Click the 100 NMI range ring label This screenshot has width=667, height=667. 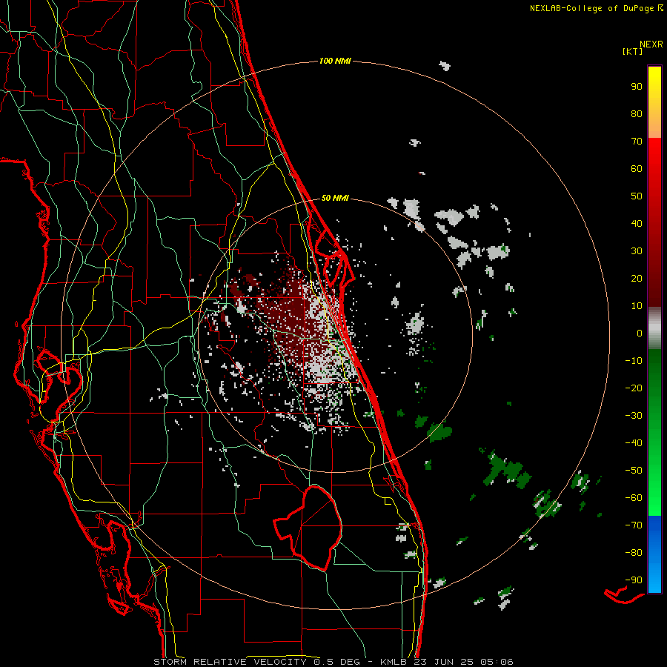pyautogui.click(x=335, y=62)
